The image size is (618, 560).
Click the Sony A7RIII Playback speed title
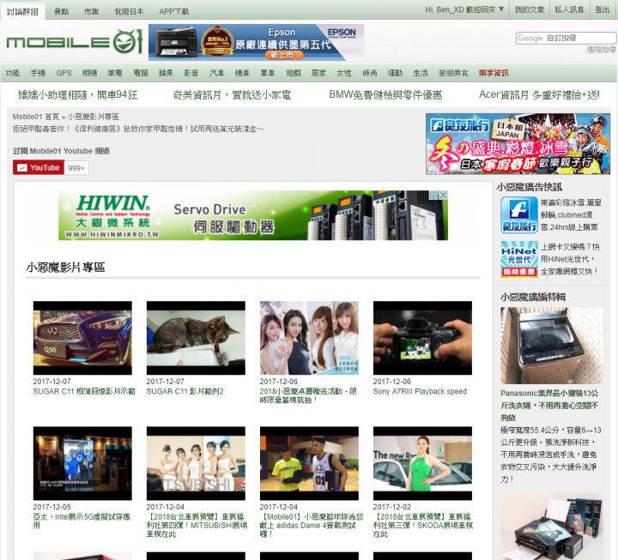point(420,391)
